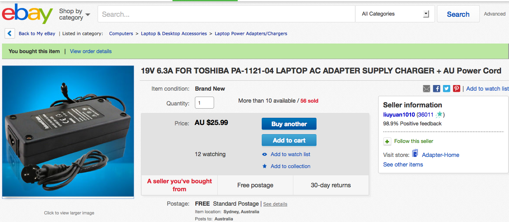509x222 pixels.
Task: Share item on Pinterest icon
Action: pos(457,89)
